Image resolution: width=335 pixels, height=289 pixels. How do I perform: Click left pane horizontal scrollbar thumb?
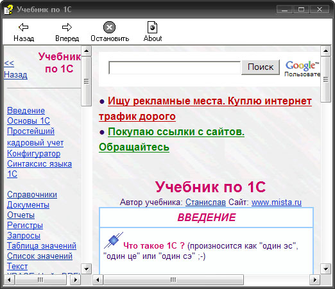[x=40, y=280]
